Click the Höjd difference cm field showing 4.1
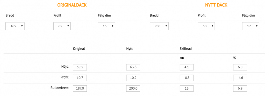The height and width of the screenshot is (96, 265). (x=187, y=67)
